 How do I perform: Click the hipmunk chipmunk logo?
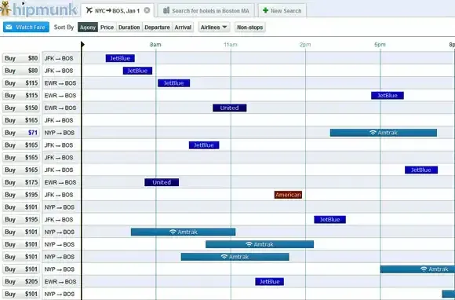(x=5, y=9)
